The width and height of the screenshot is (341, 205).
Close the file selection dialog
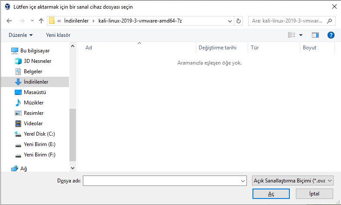334,7
